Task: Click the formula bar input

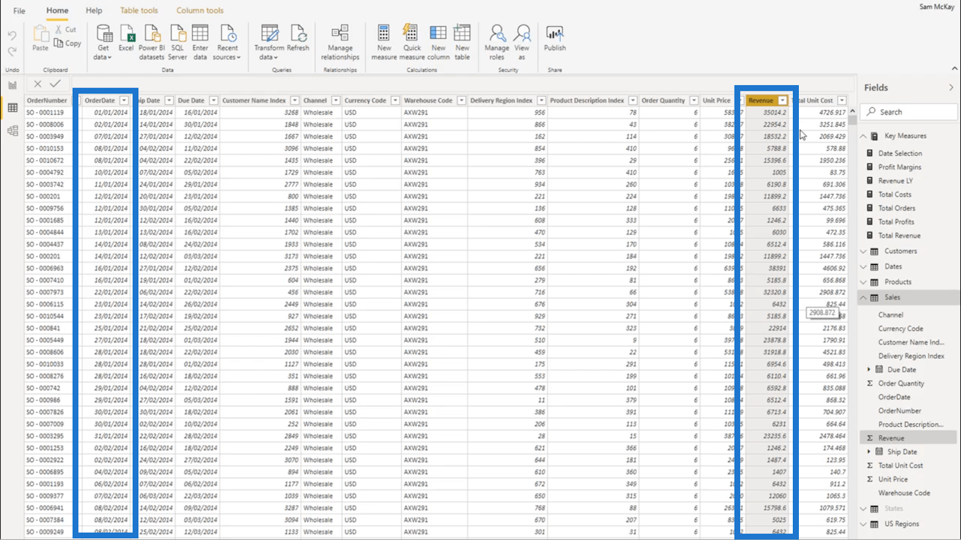Action: tap(462, 84)
